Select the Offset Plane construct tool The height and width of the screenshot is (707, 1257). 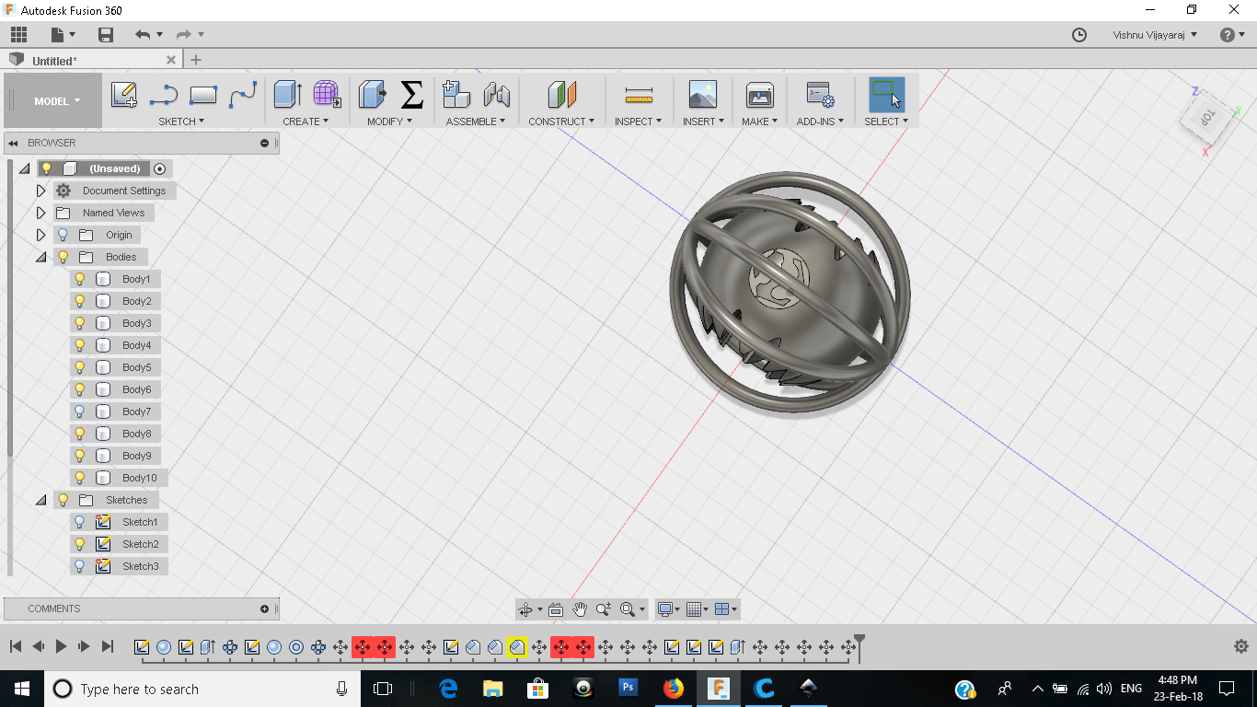click(561, 94)
